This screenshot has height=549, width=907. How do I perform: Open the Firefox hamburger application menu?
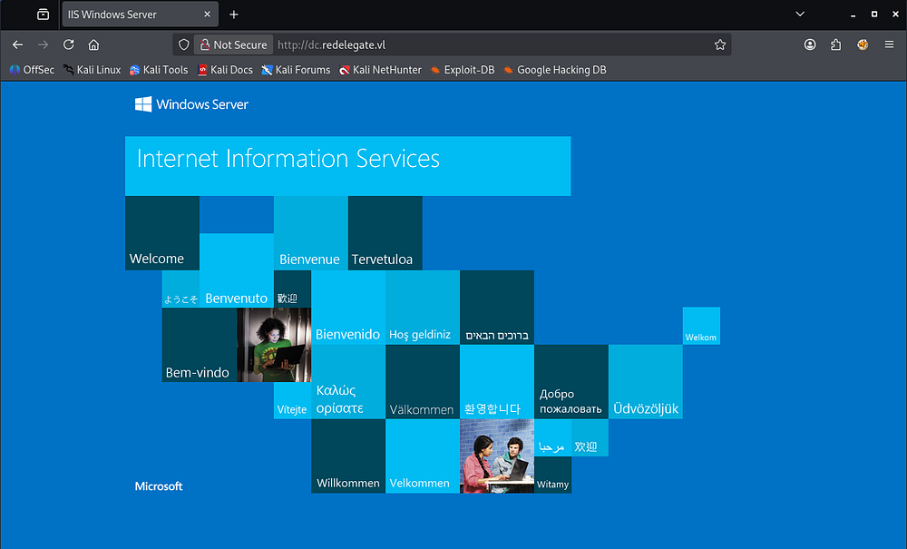pos(889,44)
